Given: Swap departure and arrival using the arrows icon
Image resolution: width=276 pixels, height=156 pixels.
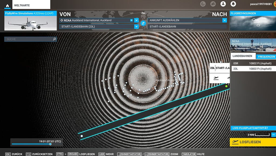Looking at the screenshot, I should tap(144, 23).
